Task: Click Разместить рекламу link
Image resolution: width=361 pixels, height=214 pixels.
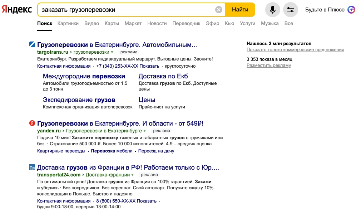Action: (x=269, y=65)
